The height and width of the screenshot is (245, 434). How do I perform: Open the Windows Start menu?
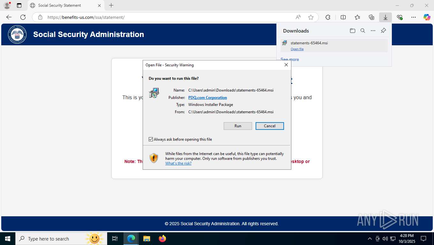(7, 239)
